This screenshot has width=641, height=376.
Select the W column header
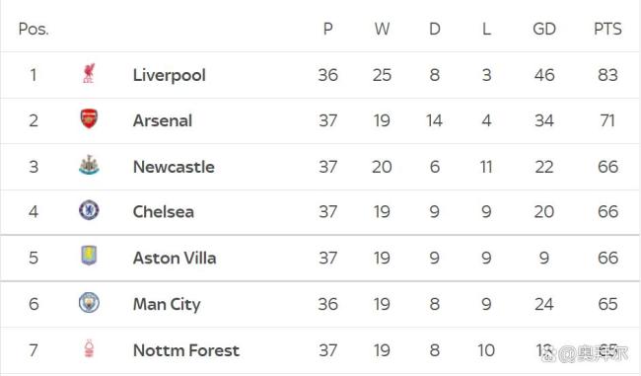(x=382, y=29)
